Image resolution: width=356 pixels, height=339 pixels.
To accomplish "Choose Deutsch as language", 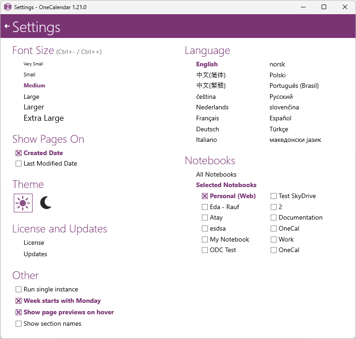I will pos(207,129).
